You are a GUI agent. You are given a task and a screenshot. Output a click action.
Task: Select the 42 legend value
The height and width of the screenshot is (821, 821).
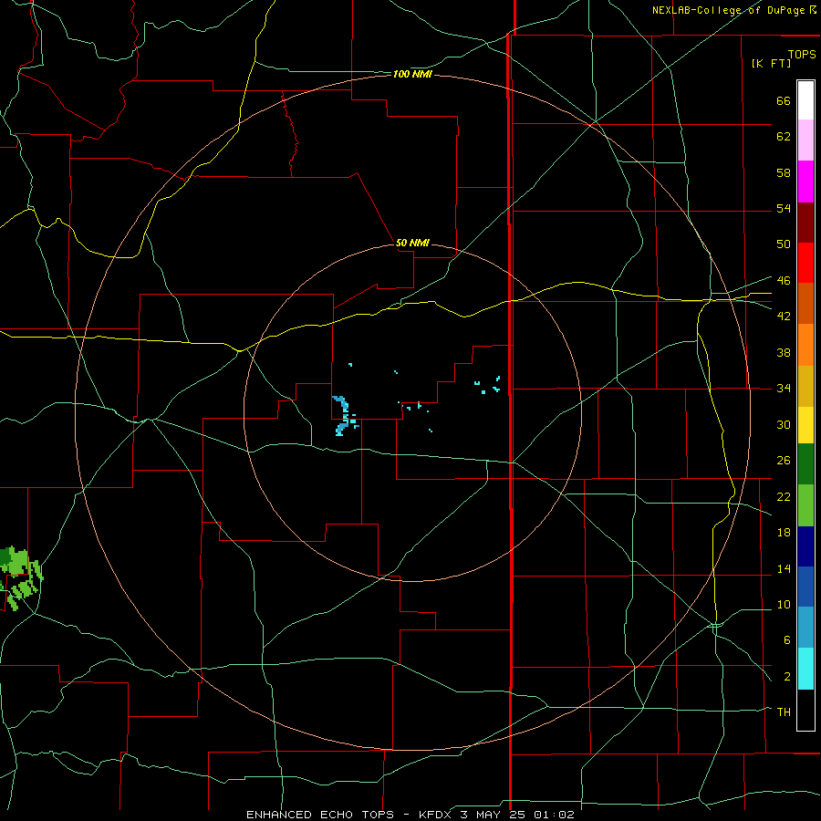click(x=784, y=317)
